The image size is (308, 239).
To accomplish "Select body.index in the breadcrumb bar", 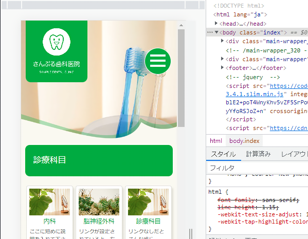I will [244, 141].
